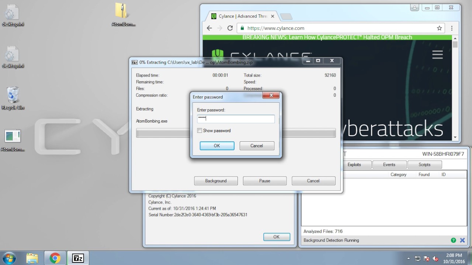Click the green padlock in address bar
This screenshot has width=472, height=265.
coord(242,28)
